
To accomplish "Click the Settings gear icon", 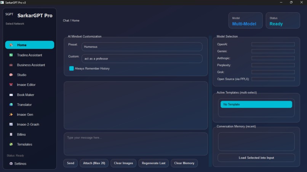I will click(11, 164).
